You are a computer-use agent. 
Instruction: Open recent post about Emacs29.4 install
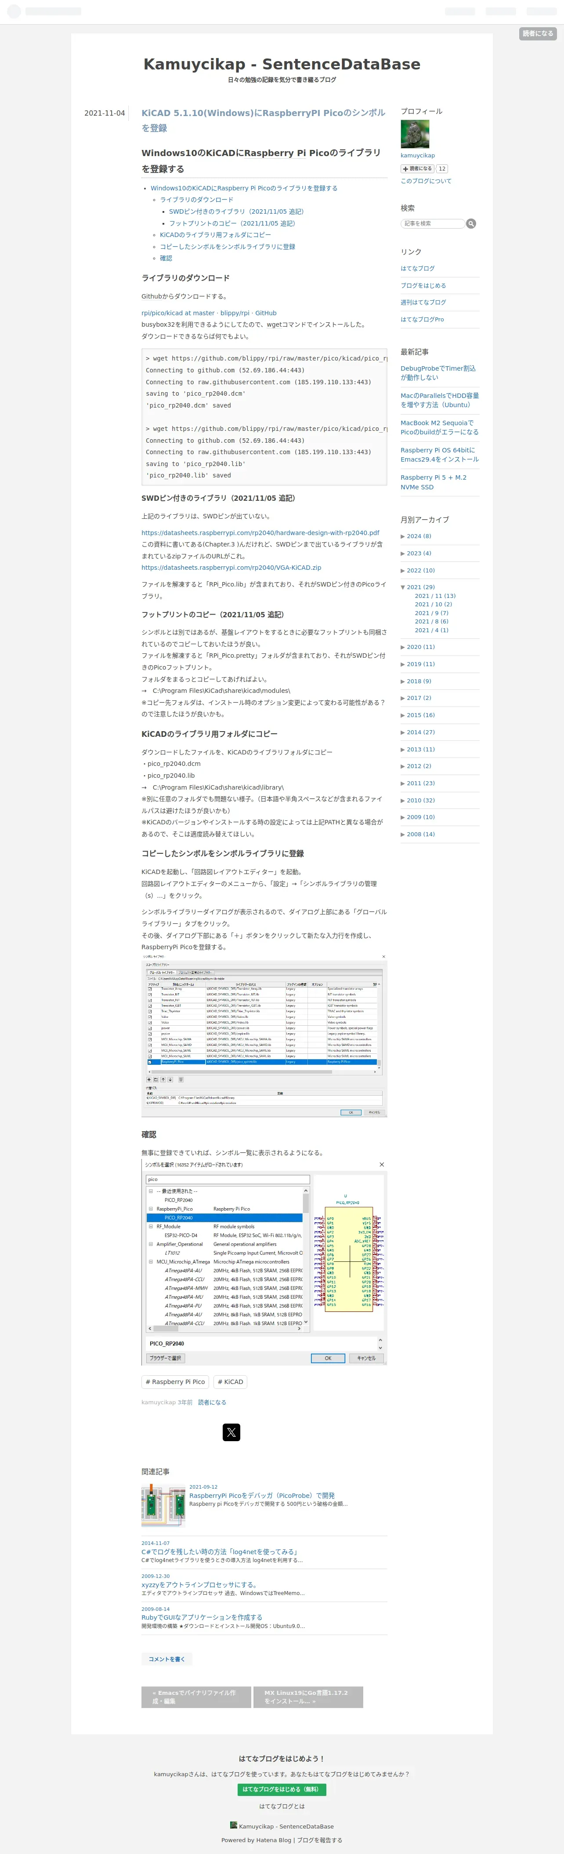point(440,455)
